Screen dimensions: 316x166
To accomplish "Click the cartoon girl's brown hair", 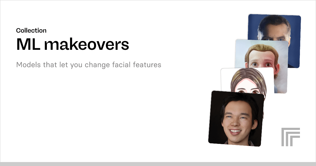I will (x=248, y=78).
